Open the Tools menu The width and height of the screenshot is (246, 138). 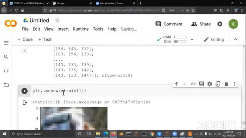pyautogui.click(x=98, y=29)
